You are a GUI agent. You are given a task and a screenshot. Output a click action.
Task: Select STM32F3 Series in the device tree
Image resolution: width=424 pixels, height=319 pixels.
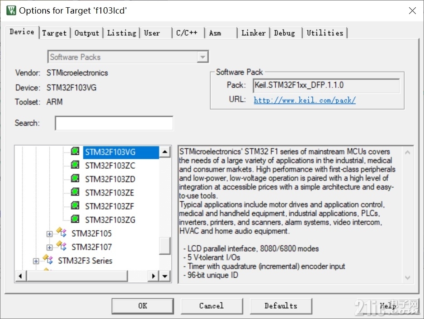pyautogui.click(x=85, y=261)
